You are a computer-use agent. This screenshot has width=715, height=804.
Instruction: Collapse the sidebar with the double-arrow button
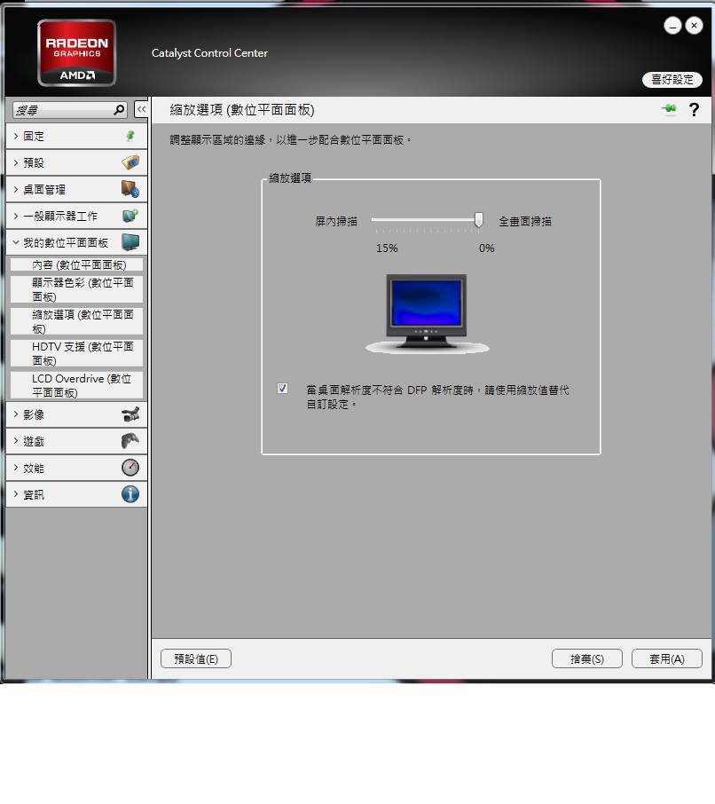[x=141, y=109]
